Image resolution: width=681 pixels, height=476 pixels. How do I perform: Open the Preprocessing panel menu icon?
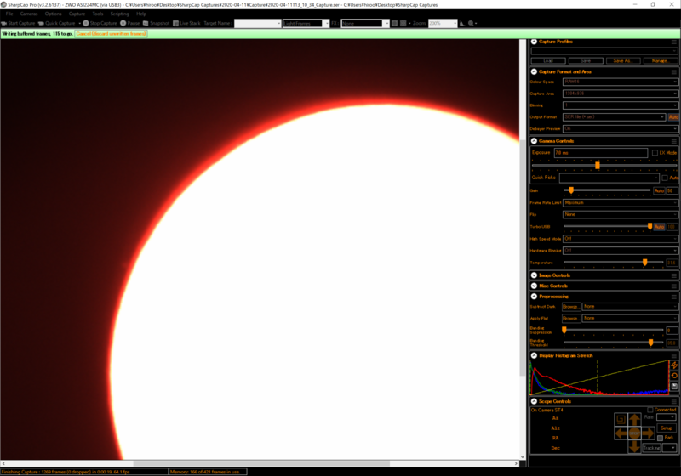click(x=674, y=297)
